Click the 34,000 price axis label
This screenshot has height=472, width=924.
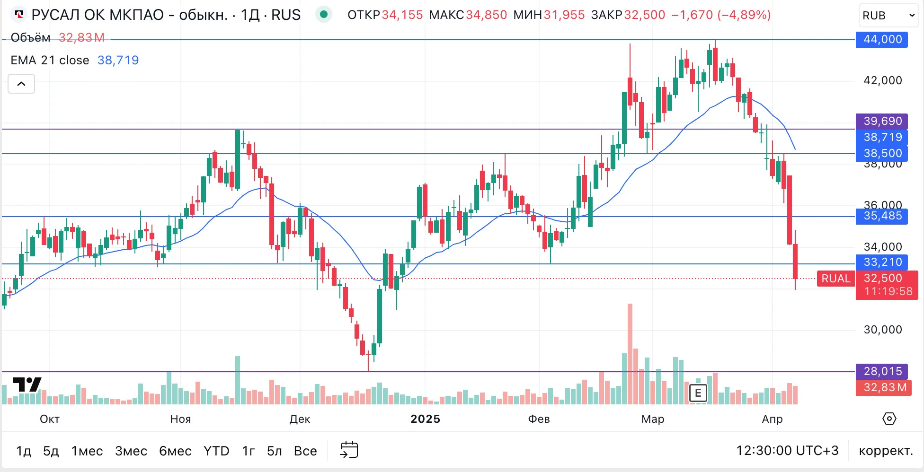tap(883, 247)
